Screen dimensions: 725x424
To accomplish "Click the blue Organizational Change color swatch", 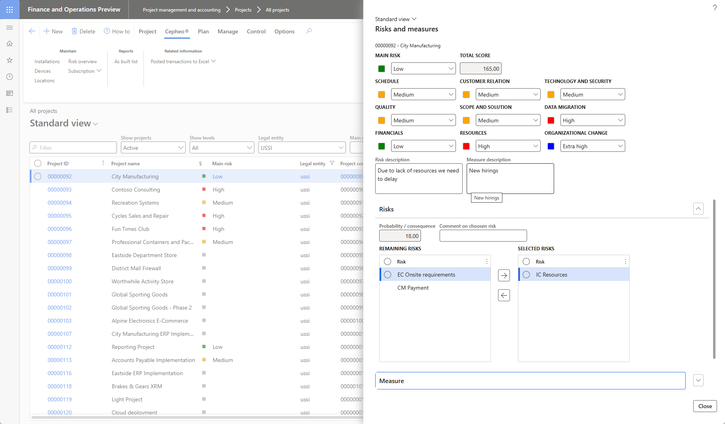I will coord(551,146).
